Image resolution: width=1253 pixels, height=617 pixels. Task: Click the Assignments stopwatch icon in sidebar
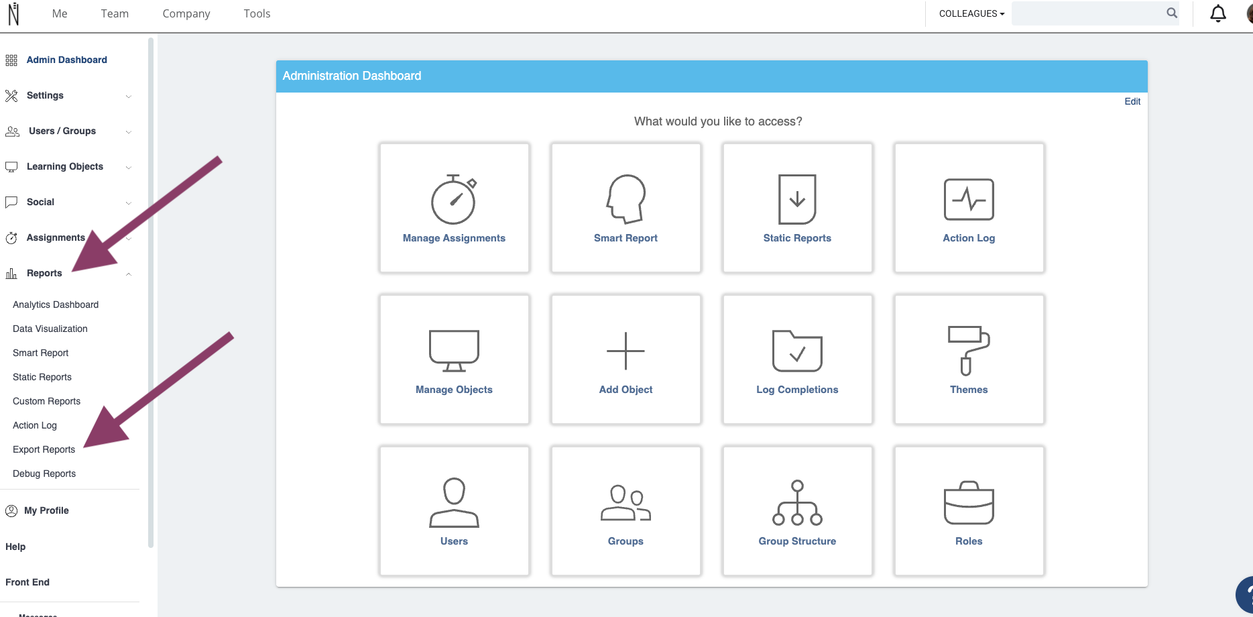tap(11, 238)
